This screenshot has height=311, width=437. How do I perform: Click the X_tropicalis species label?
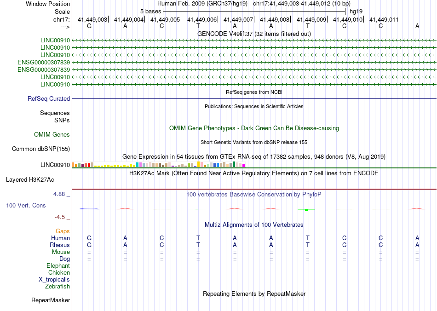54,280
